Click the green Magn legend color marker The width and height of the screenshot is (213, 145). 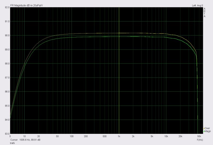click(204, 131)
